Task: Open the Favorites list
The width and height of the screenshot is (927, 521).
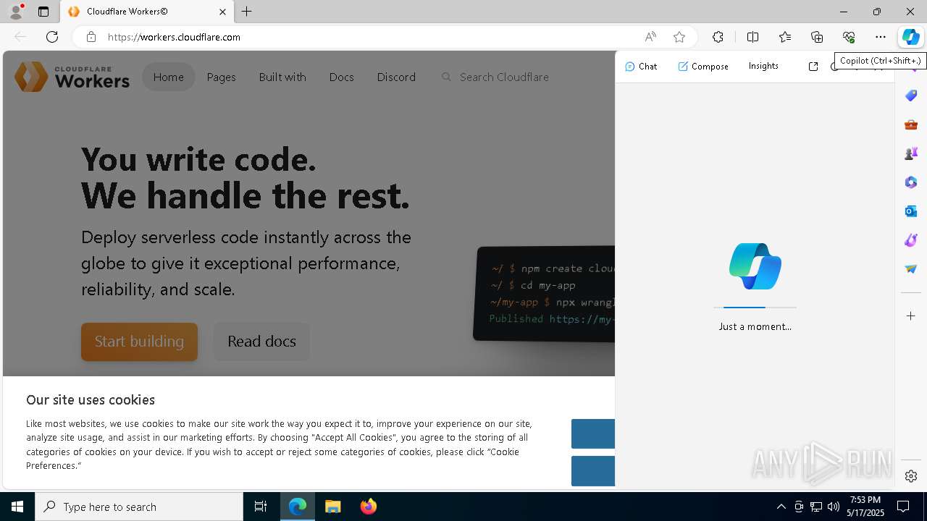Action: pyautogui.click(x=785, y=37)
